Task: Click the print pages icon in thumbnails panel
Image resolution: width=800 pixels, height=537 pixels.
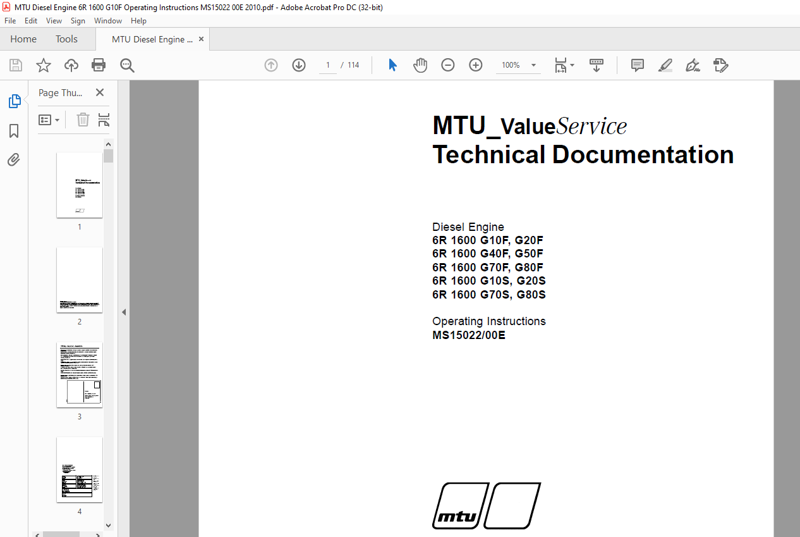Action: point(104,120)
